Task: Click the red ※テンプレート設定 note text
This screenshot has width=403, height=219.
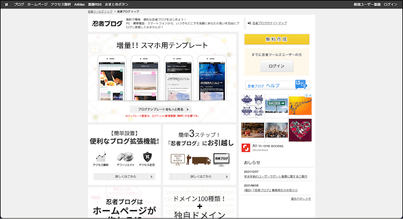Action: pos(162,116)
